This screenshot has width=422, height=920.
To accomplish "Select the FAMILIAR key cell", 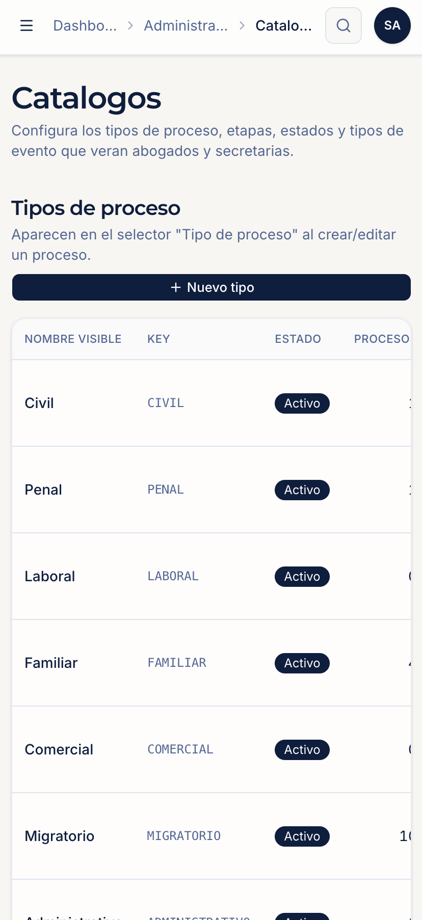I will pos(177,663).
